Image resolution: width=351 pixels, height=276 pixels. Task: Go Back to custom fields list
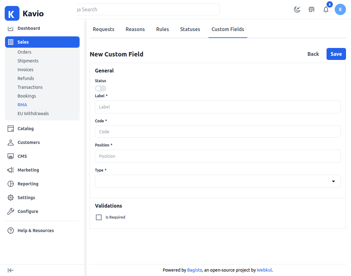[x=313, y=54]
